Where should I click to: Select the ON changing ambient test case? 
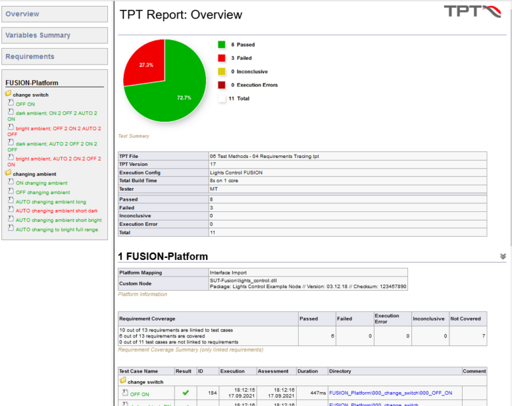(41, 183)
